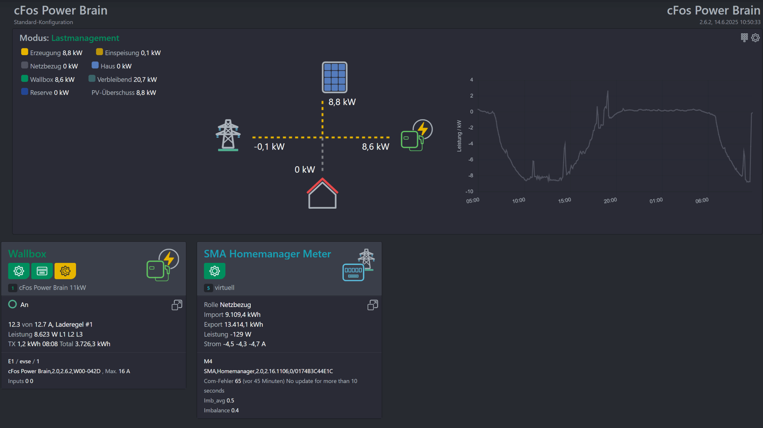This screenshot has width=763, height=428.
Task: Click the Wallbox tile charger icon
Action: 163,265
